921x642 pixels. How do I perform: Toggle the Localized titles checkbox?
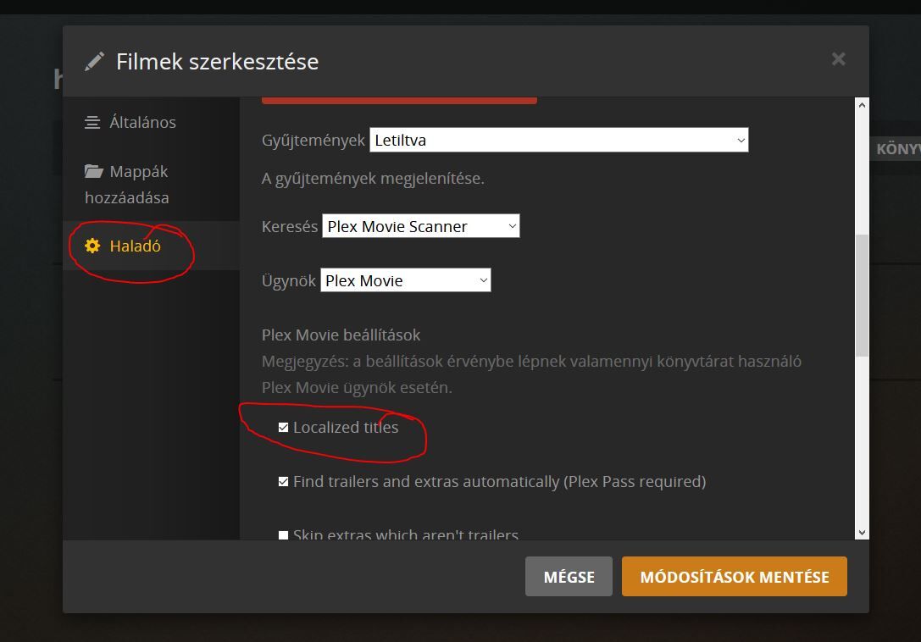[283, 427]
